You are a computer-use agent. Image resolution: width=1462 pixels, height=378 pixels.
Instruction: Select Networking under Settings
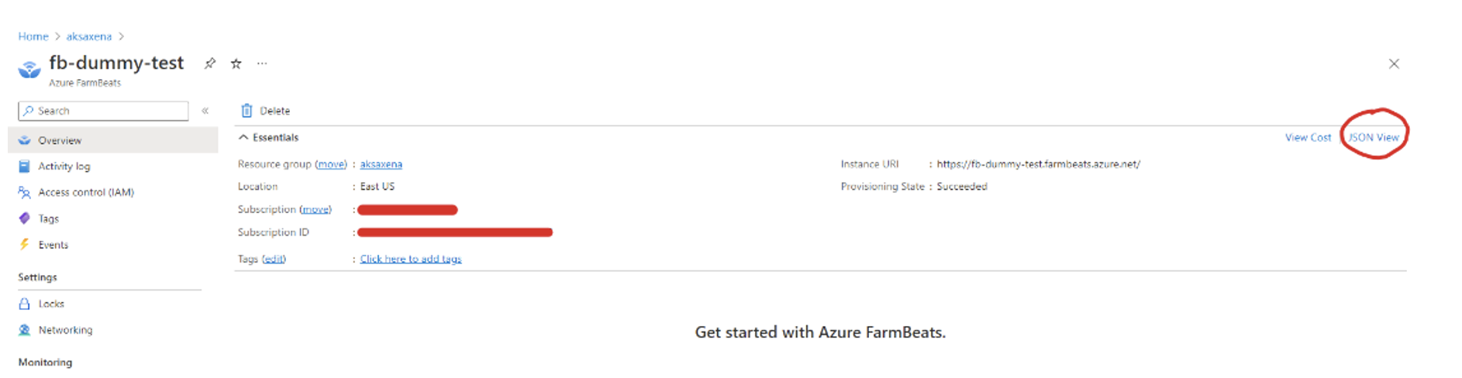65,330
